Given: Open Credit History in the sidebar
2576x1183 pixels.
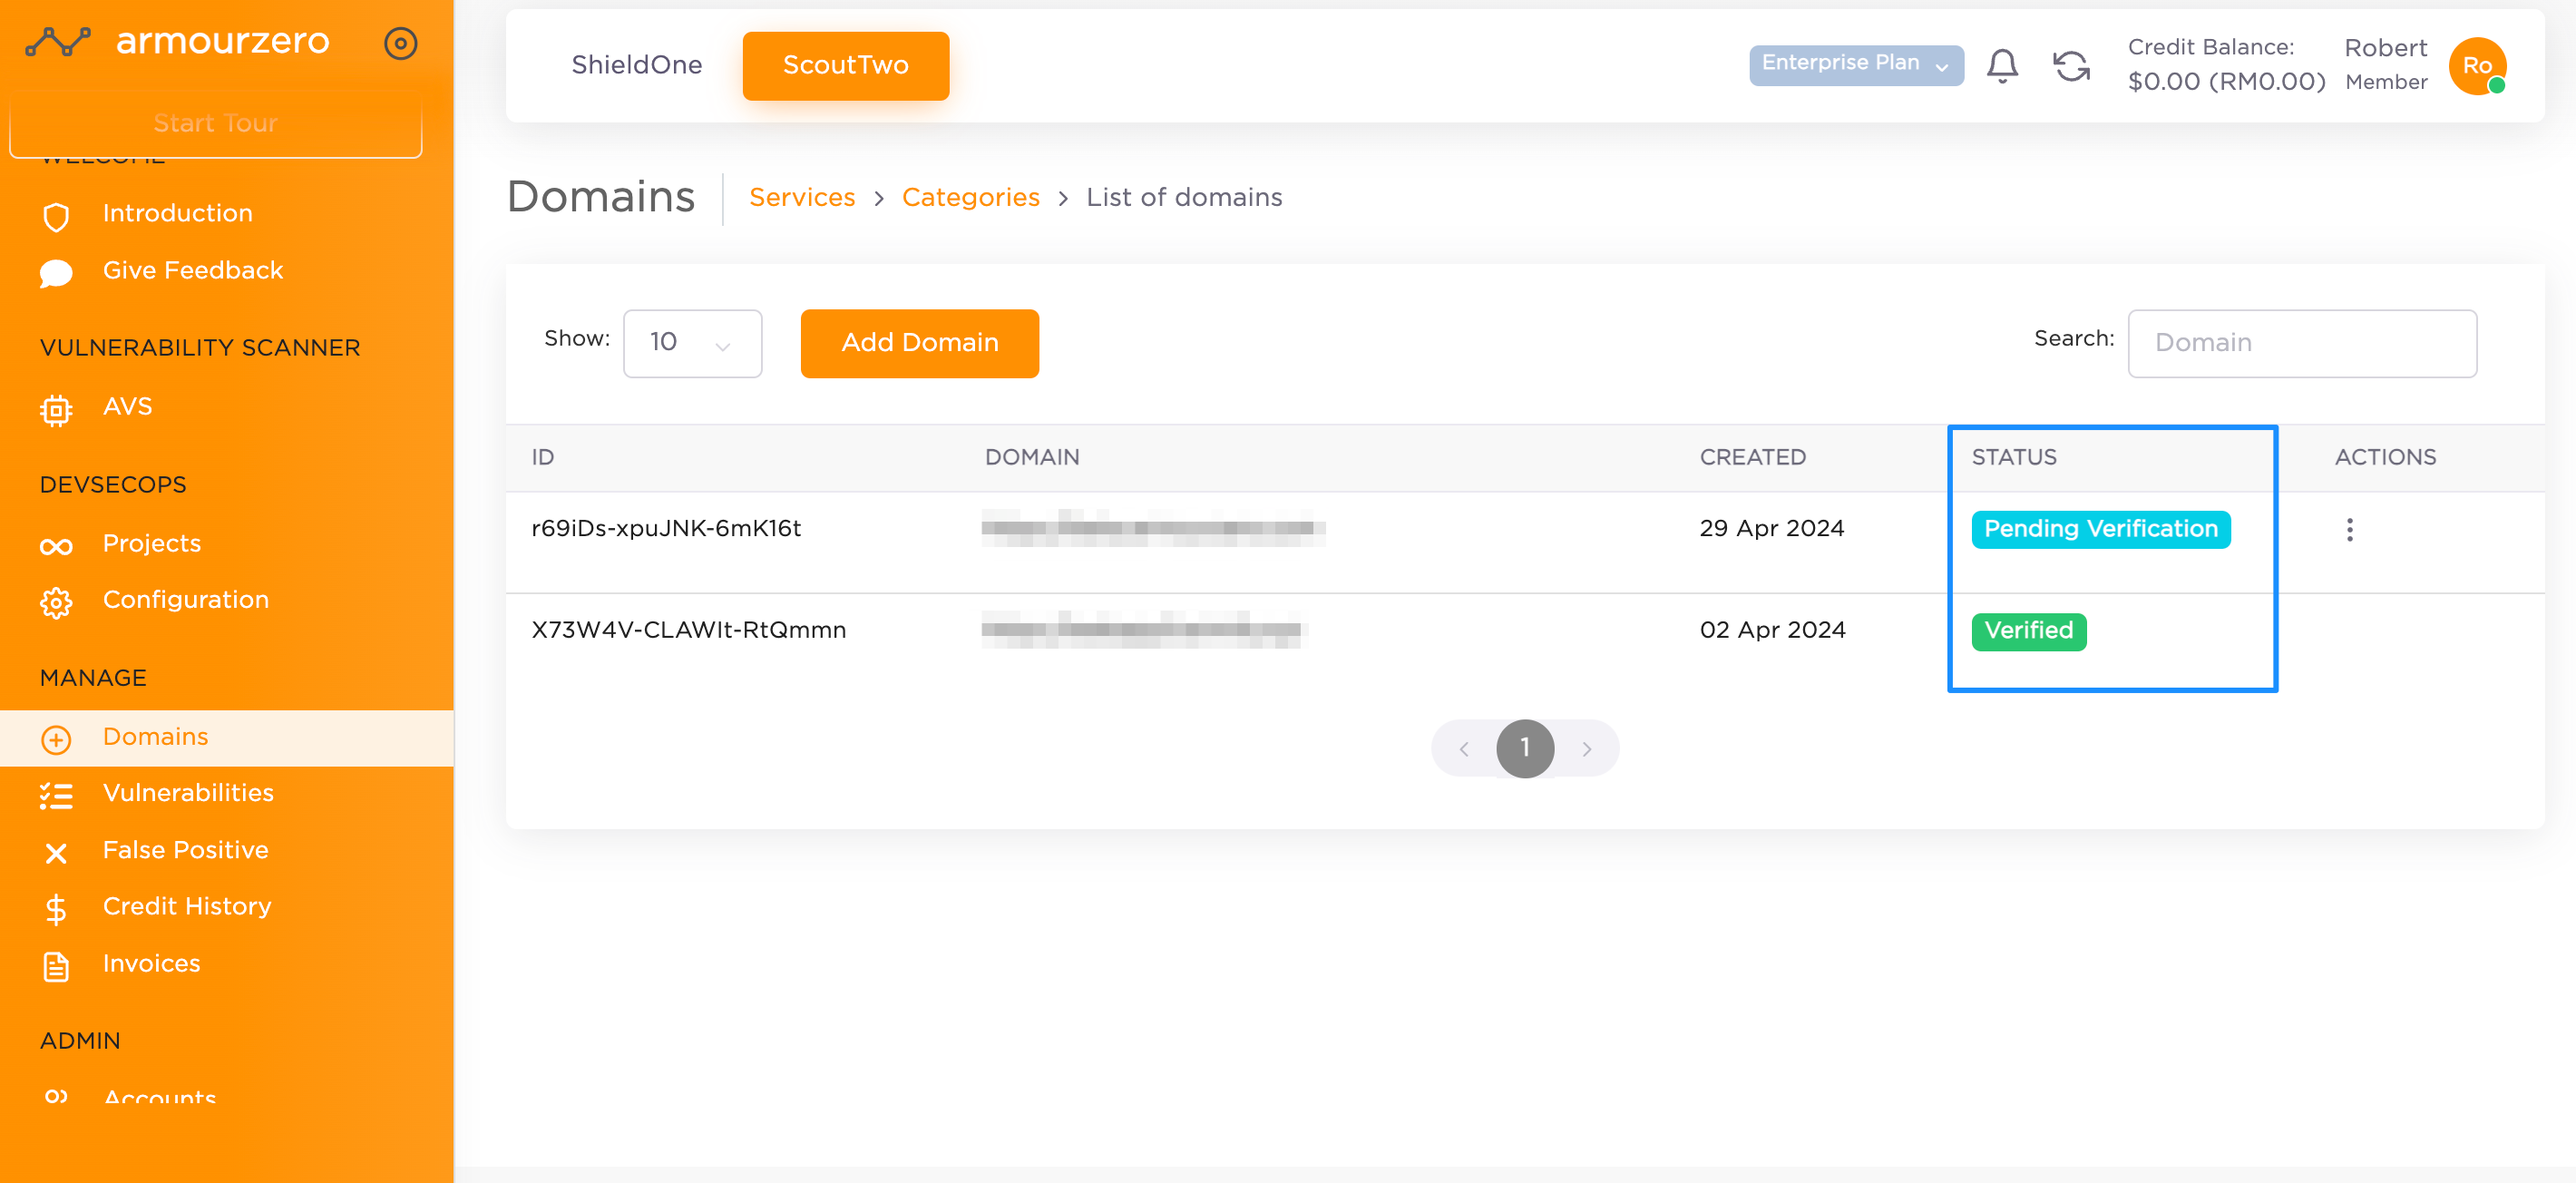Looking at the screenshot, I should [187, 906].
